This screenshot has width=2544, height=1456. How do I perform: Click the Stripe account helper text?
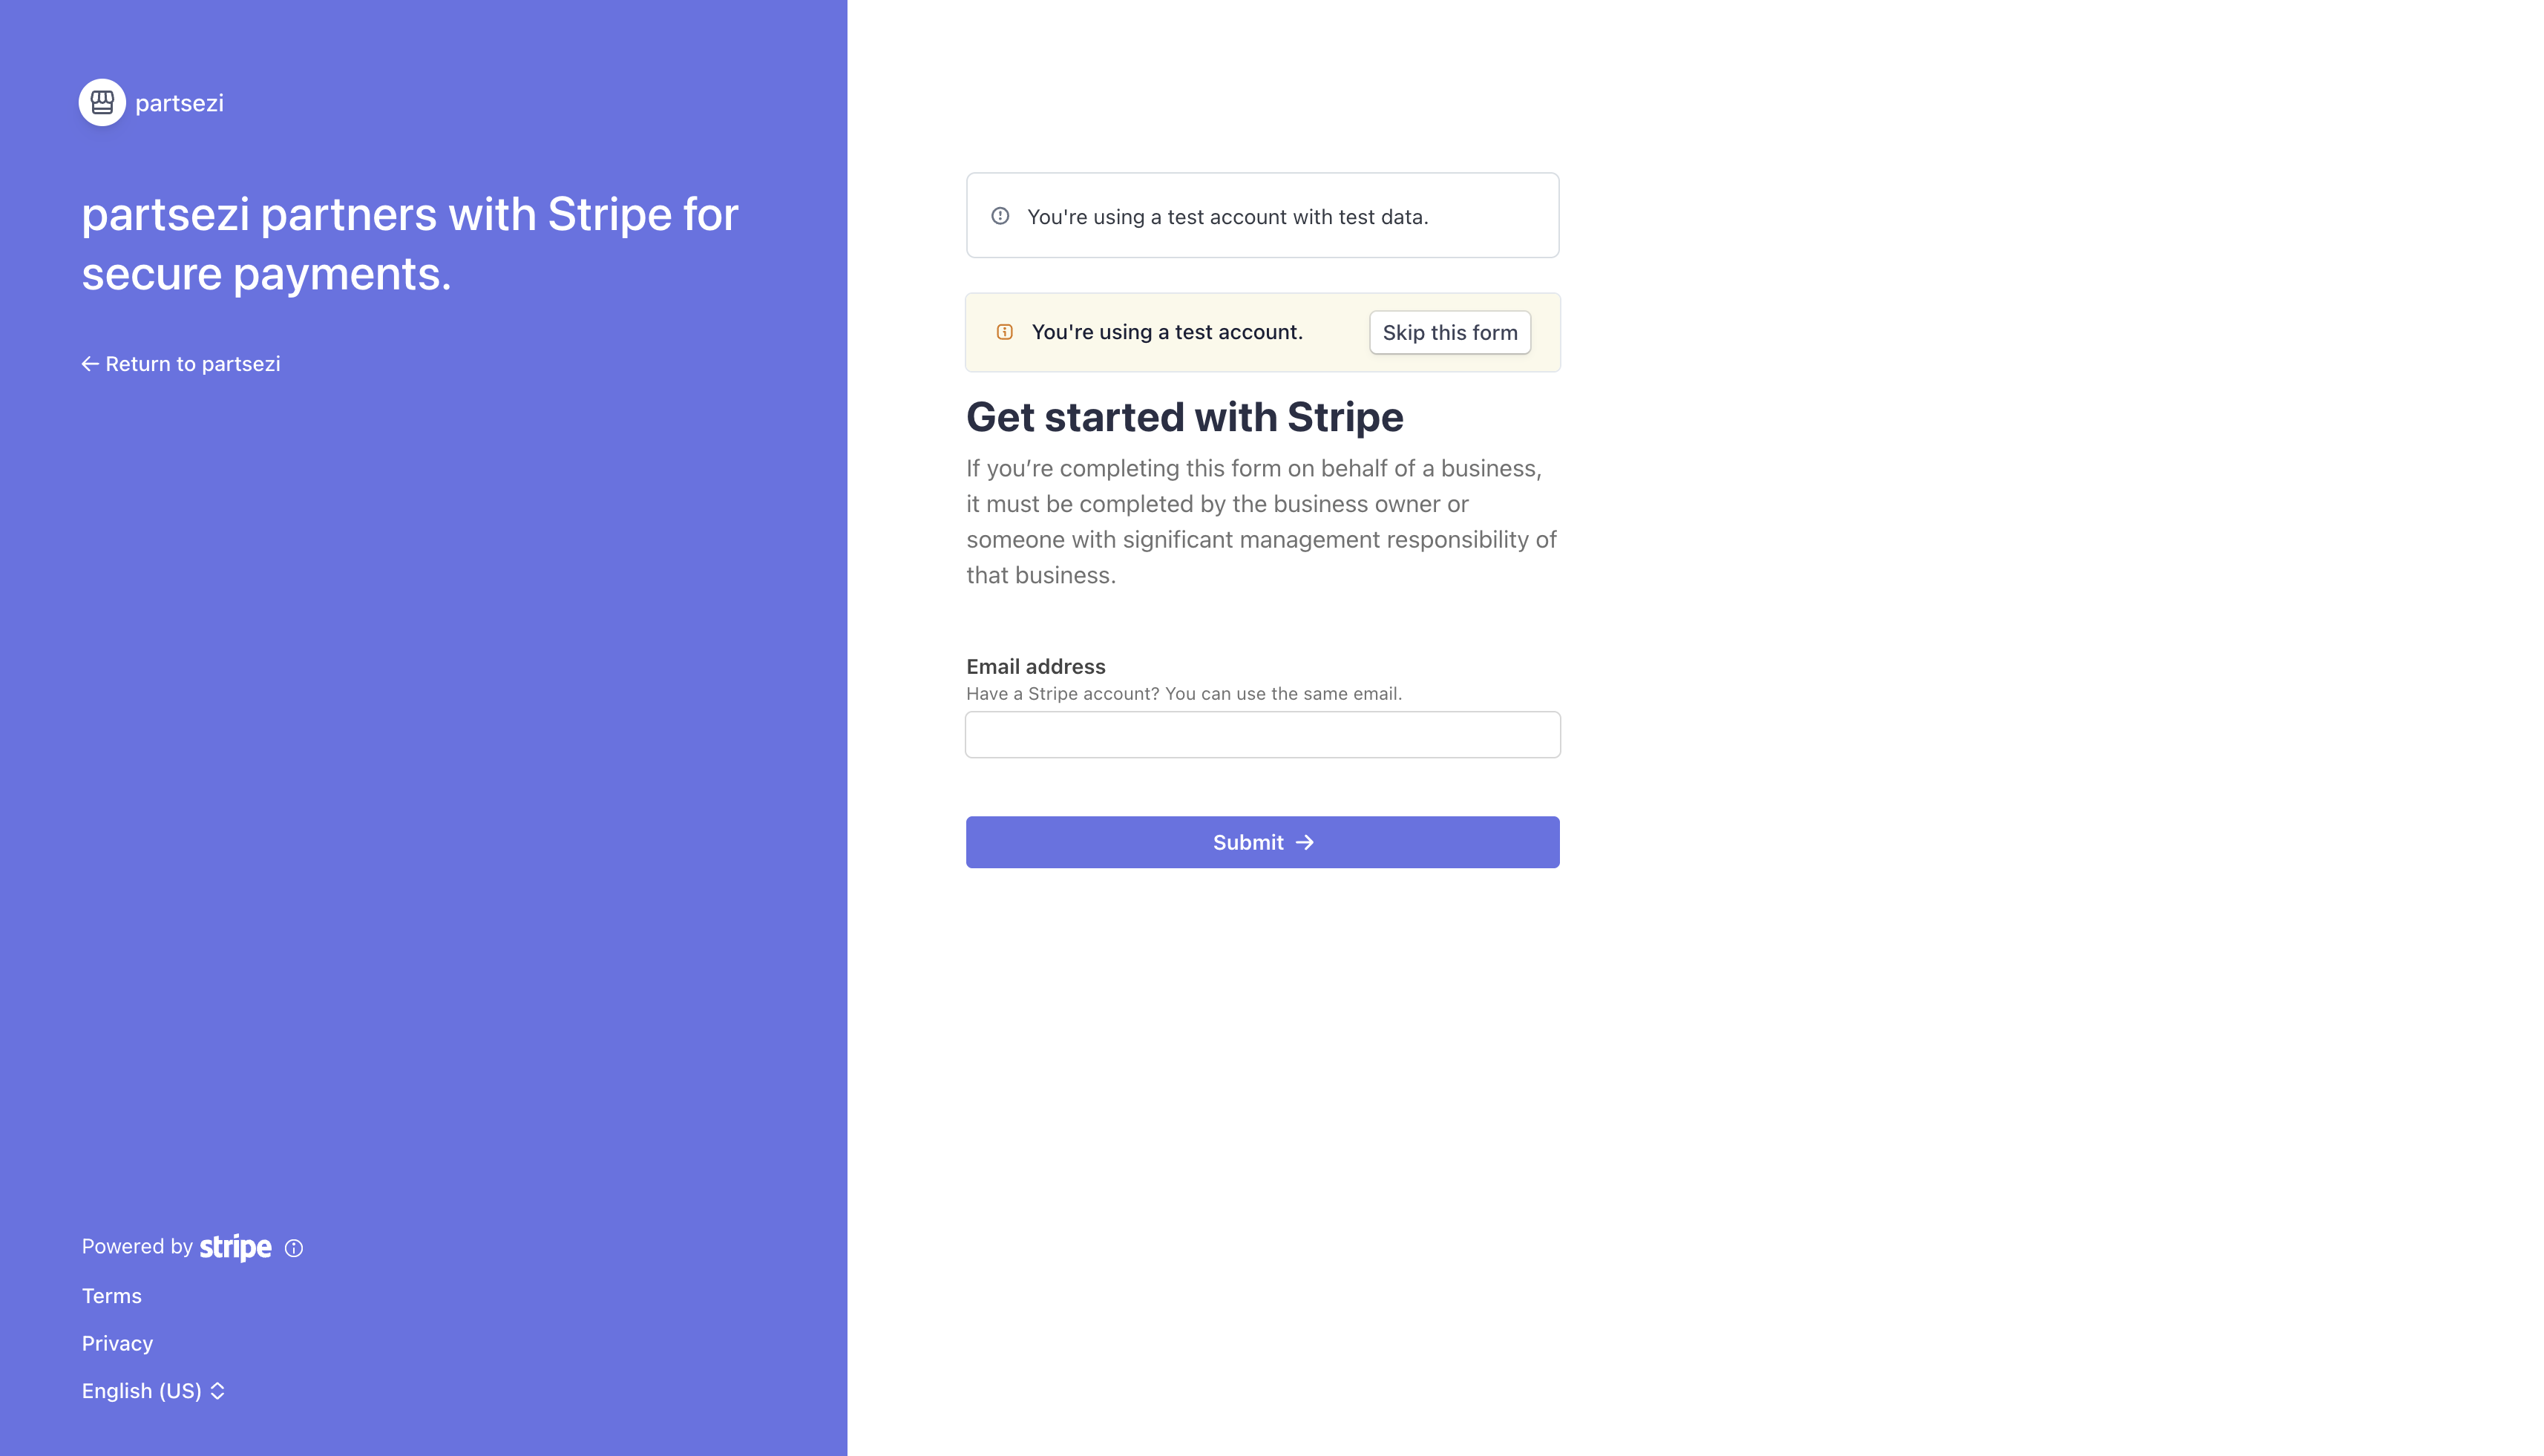click(x=1184, y=692)
